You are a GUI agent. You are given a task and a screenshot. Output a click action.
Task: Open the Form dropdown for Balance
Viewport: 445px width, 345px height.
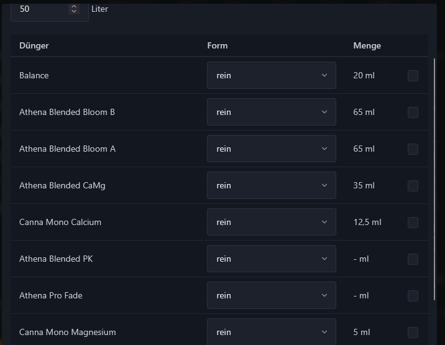tap(271, 75)
